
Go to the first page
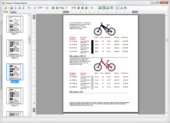point(53,8)
